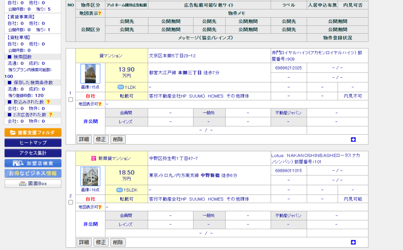This screenshot has height=250, width=403.
Task: Expand listing 1 with the blue plus icon
Action: tap(353, 139)
